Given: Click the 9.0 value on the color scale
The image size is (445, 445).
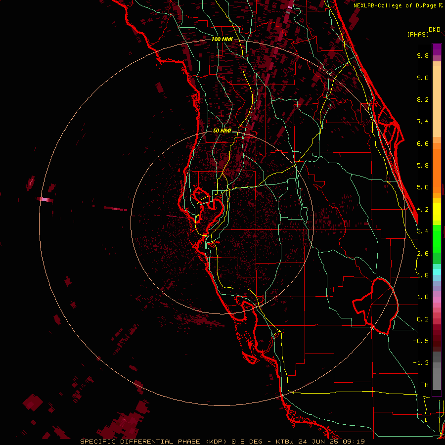Looking at the screenshot, I should point(423,78).
